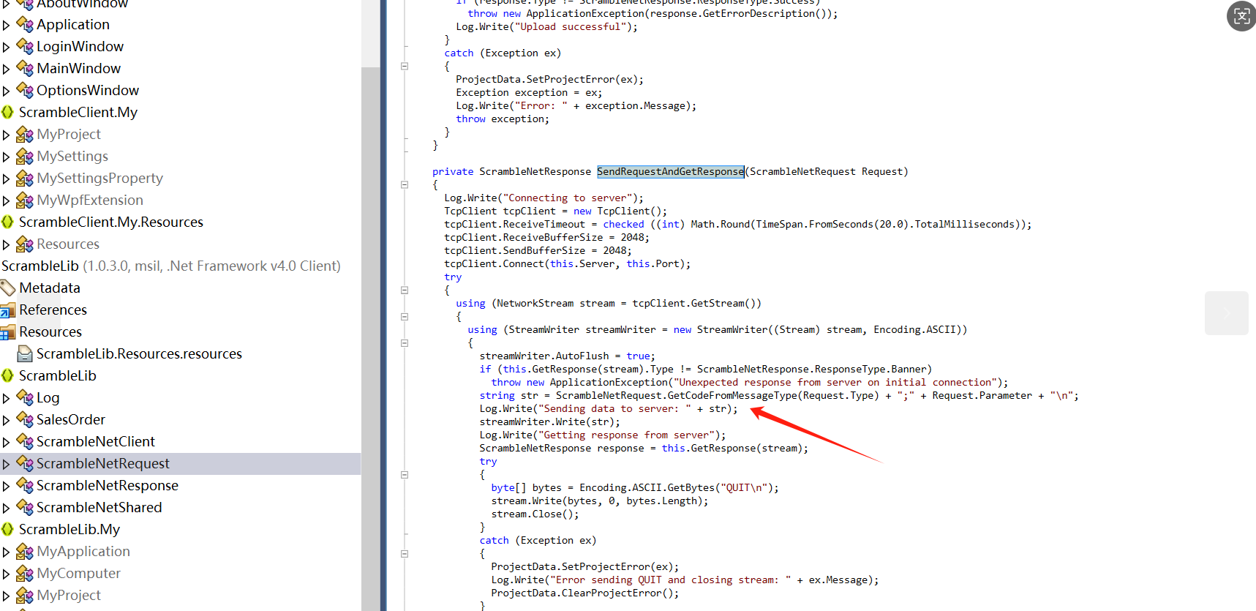Select ScrambleLib.Resources.resources file entry
Image resolution: width=1256 pixels, height=611 pixels.
click(x=139, y=354)
